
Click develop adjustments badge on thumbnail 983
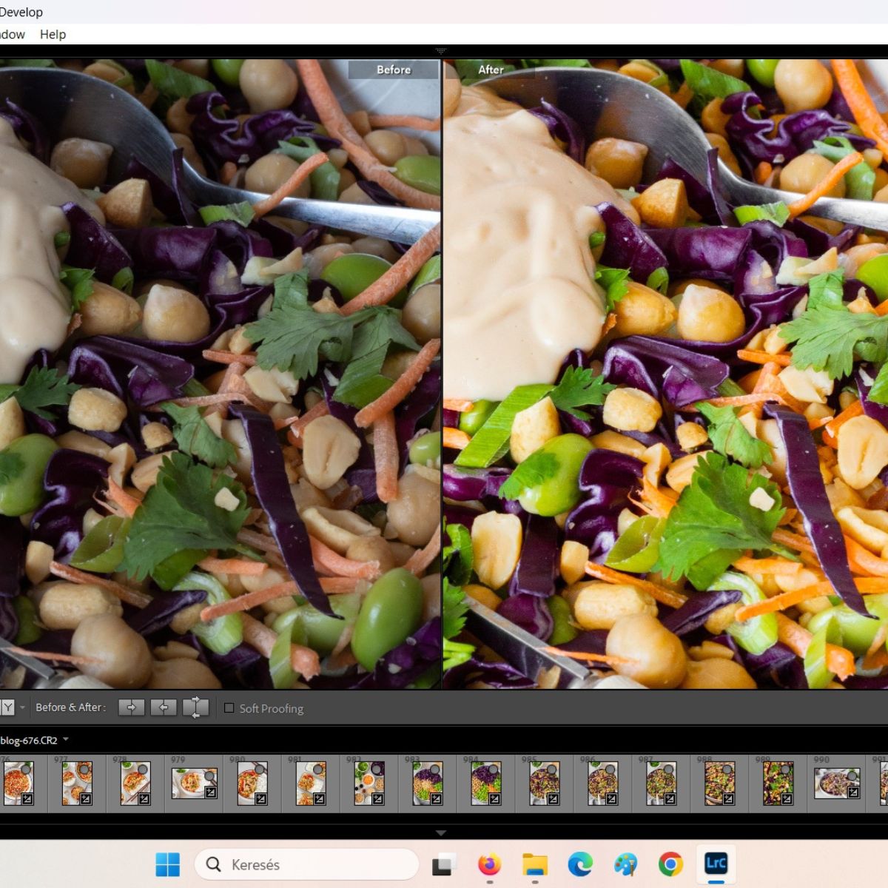pos(437,799)
